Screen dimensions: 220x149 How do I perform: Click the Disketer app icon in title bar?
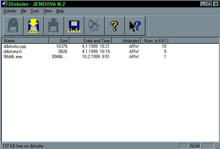pyautogui.click(x=5, y=4)
